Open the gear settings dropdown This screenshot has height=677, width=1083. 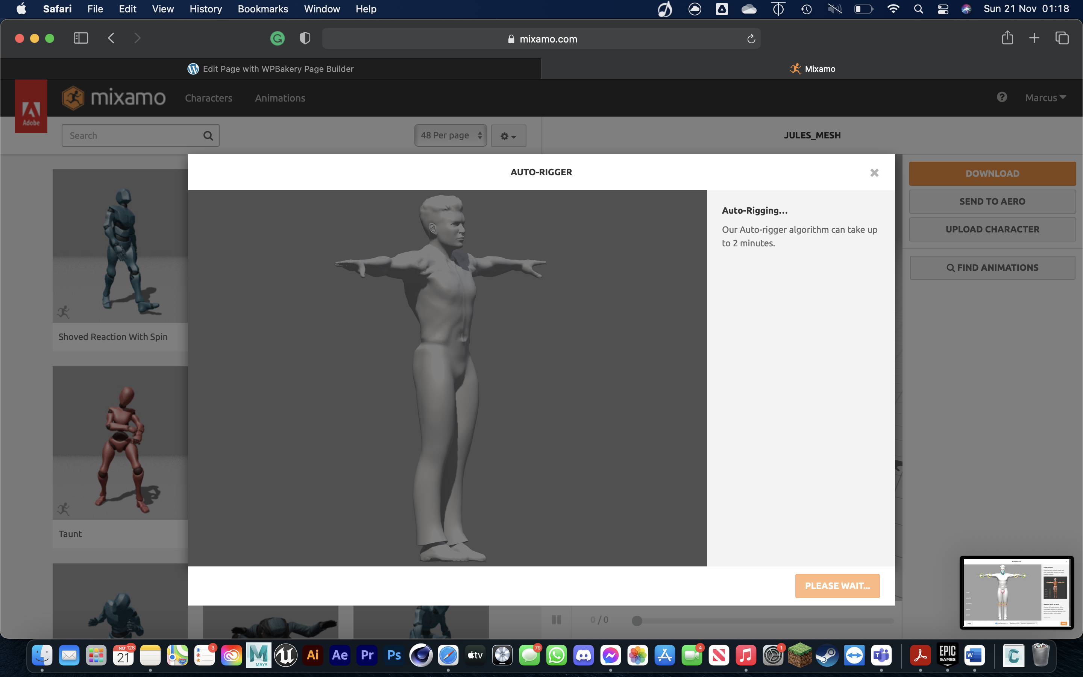(x=508, y=136)
